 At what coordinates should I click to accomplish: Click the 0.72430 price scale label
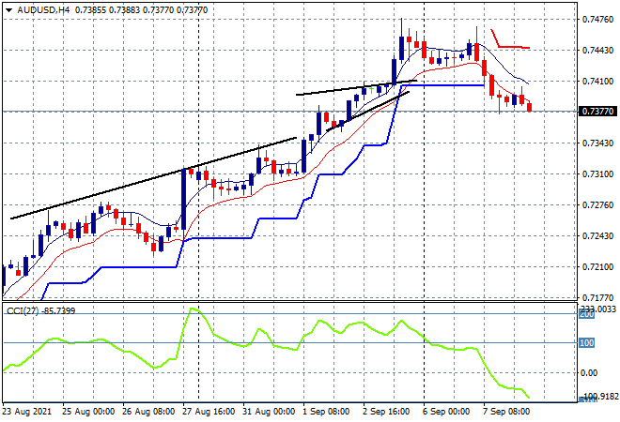tap(597, 236)
